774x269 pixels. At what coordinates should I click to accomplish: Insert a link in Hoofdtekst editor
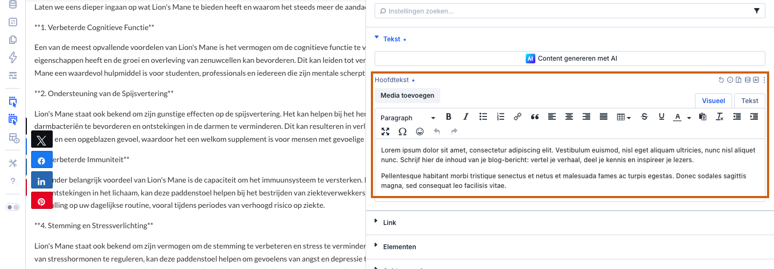pos(518,117)
